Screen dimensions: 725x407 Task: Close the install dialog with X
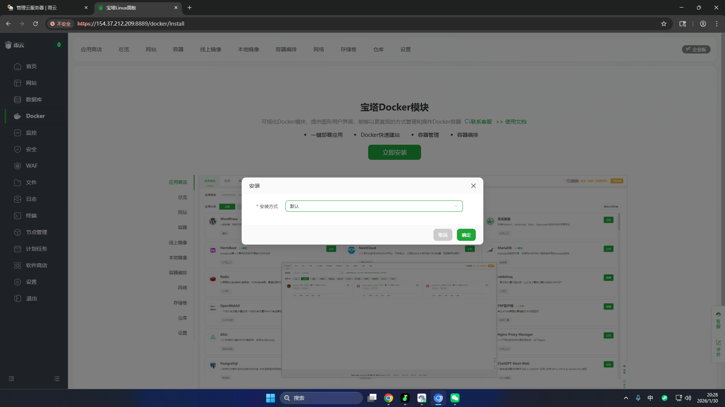[473, 186]
